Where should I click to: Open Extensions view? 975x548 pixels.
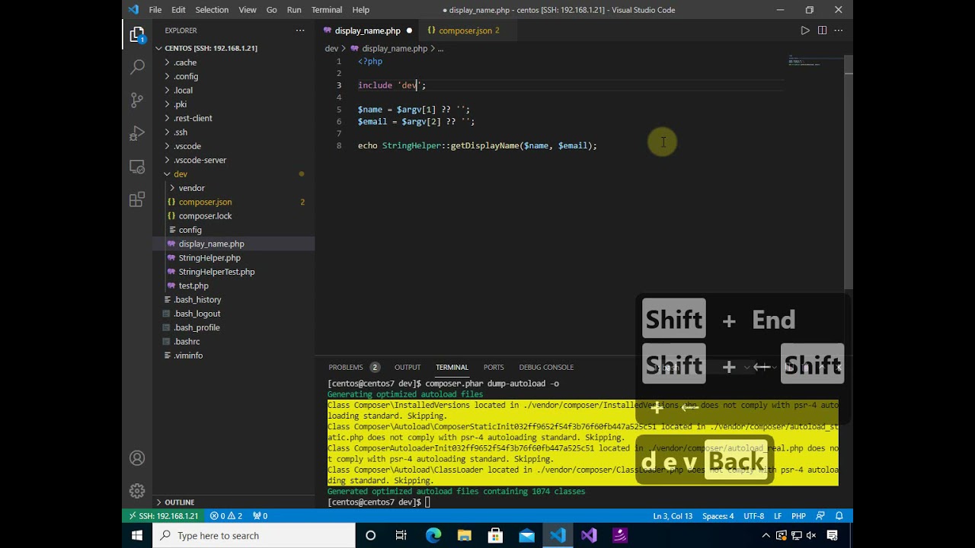coord(137,199)
